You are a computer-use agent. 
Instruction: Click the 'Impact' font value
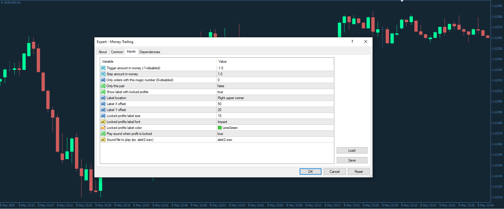click(x=222, y=122)
